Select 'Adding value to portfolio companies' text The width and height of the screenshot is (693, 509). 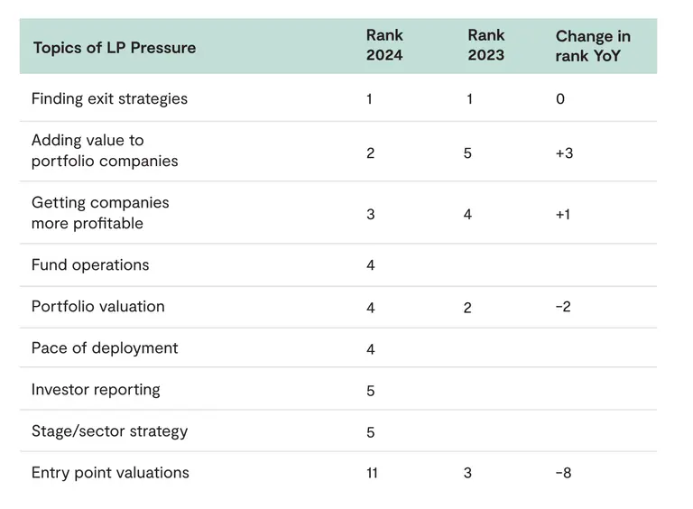(104, 151)
